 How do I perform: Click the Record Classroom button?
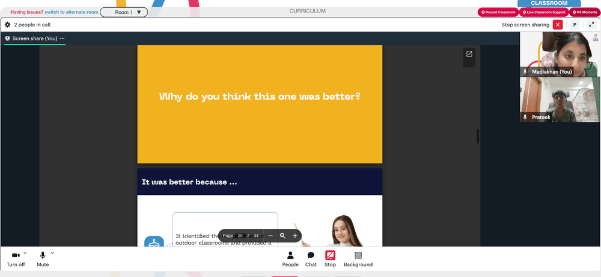[x=498, y=12]
